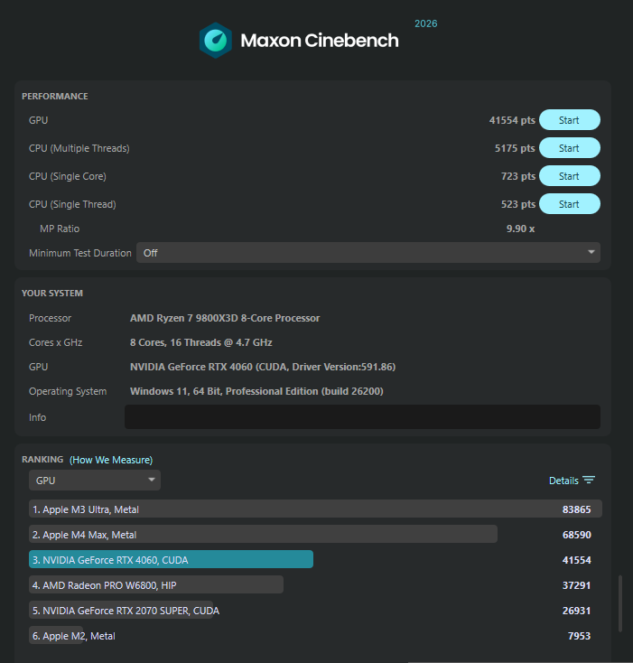Click the 41554 pts GPU score

tap(512, 120)
